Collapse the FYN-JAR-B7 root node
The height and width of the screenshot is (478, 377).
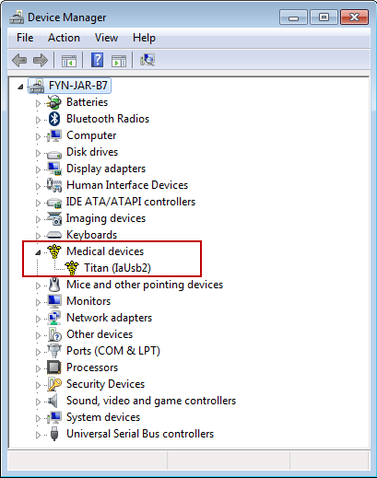[20, 87]
